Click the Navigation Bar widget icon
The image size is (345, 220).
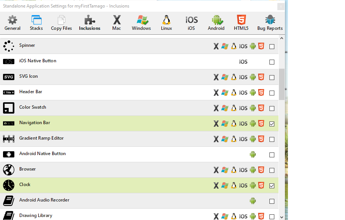(x=9, y=123)
